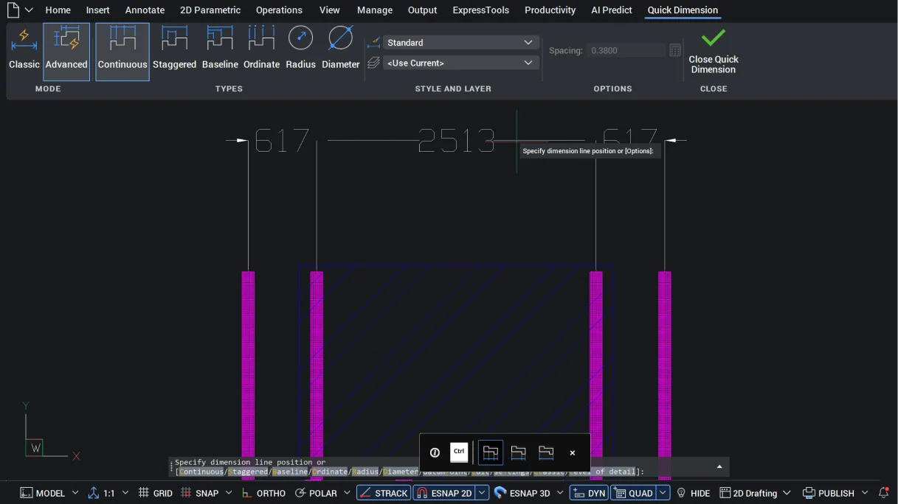Select the baseline icon on the floating toolbar
The image size is (898, 504).
coord(546,452)
